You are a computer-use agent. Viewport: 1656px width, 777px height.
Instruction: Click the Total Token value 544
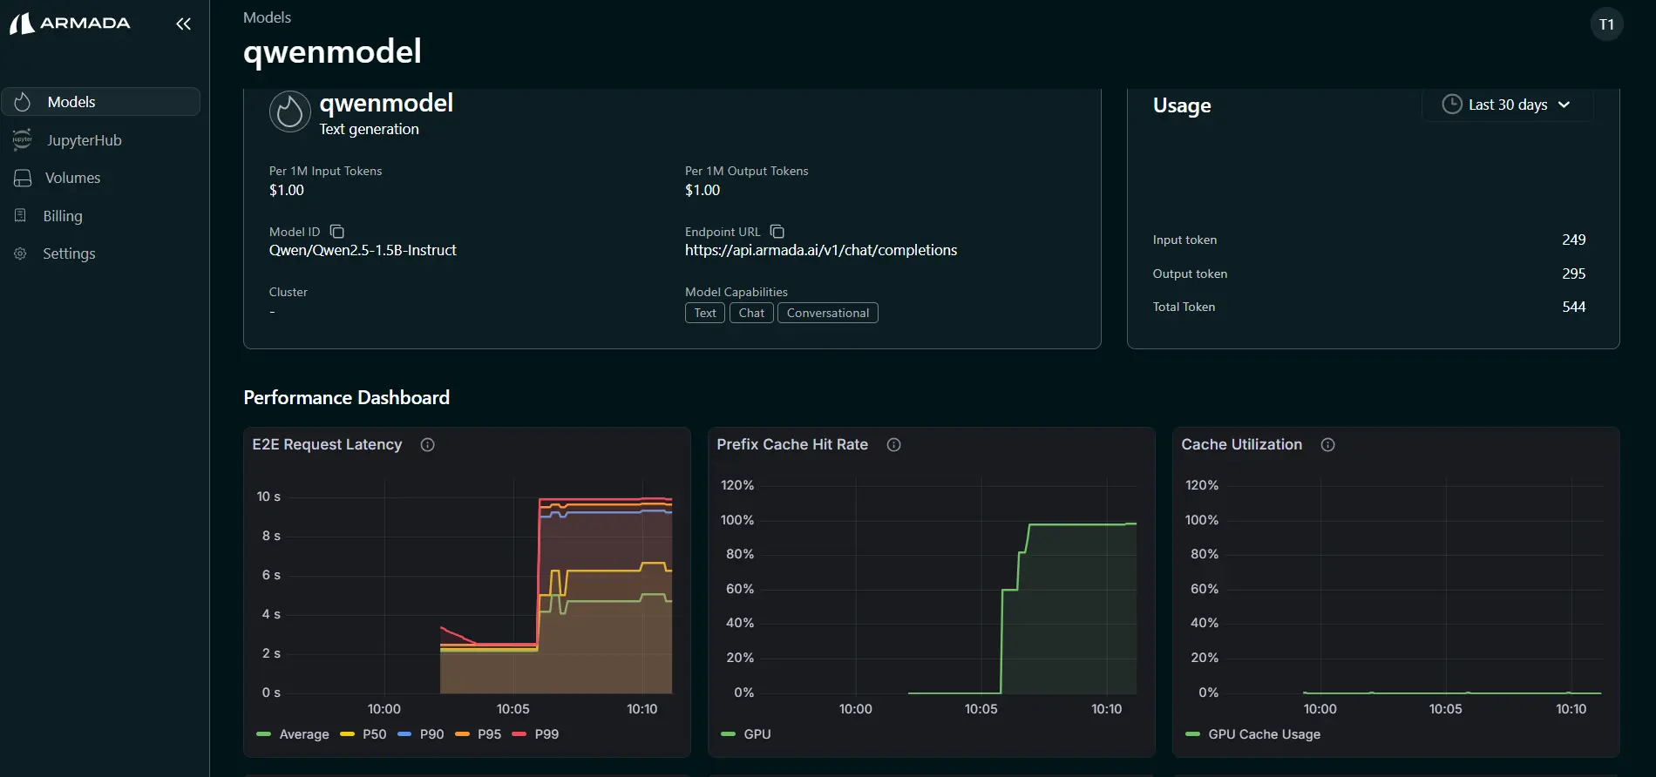[x=1574, y=307]
